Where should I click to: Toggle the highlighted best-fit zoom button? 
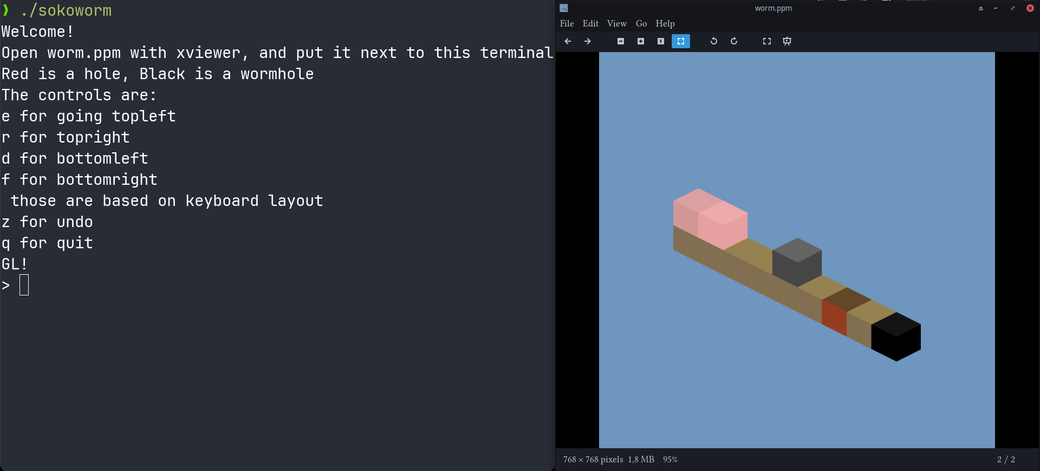[681, 41]
